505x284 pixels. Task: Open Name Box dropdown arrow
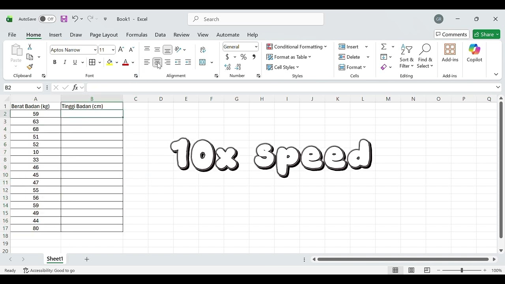pos(39,88)
